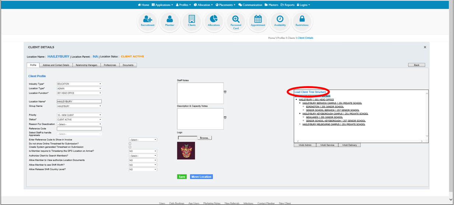This screenshot has width=454, height=205.
Task: Open the Location Function dropdown
Action: (79, 93)
